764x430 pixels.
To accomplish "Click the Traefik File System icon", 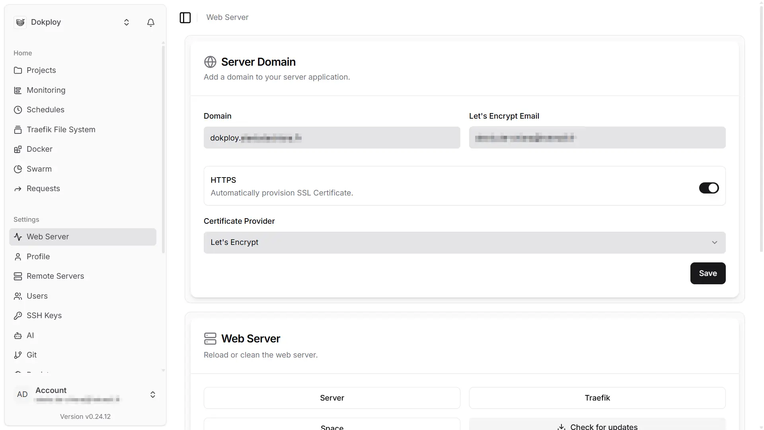I will (x=18, y=130).
